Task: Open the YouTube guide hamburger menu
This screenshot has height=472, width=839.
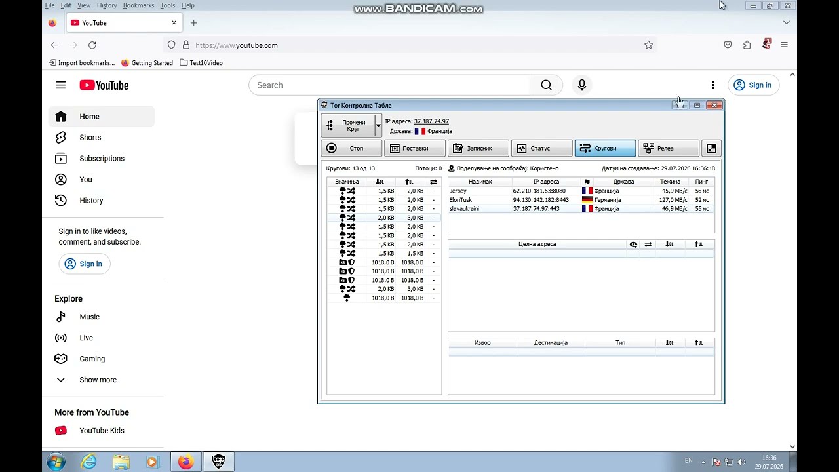Action: (x=61, y=85)
